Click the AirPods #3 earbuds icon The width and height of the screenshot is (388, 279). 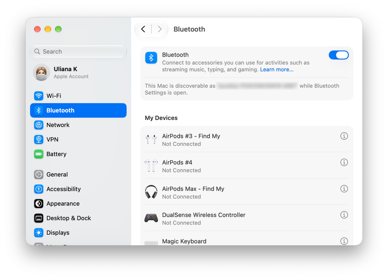point(151,139)
